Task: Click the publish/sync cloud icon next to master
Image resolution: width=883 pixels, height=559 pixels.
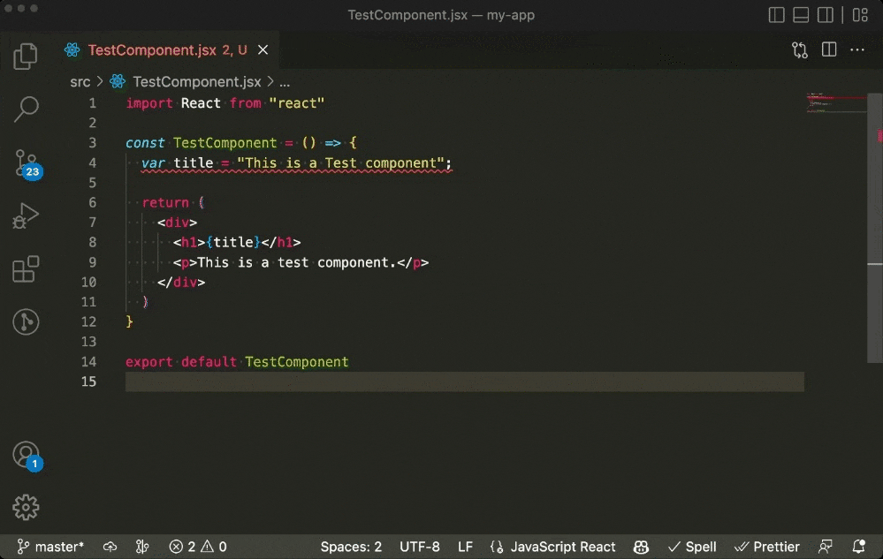Action: (x=110, y=546)
